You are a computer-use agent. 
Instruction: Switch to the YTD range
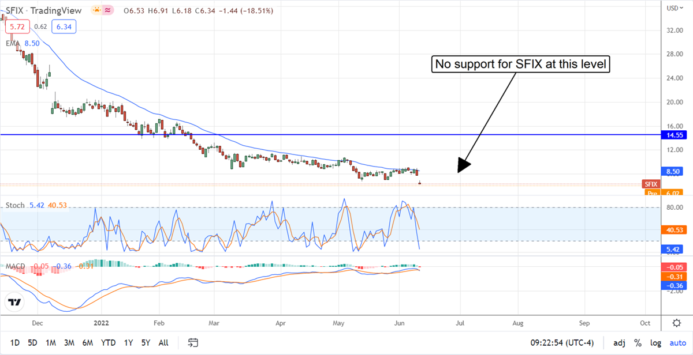coord(109,343)
